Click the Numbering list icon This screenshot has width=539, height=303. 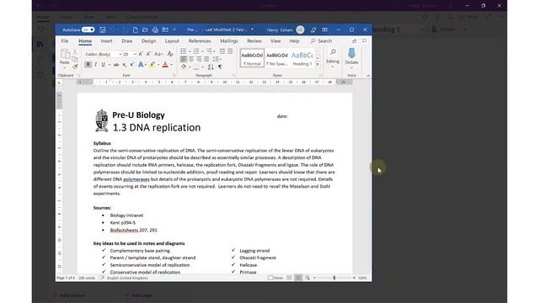[196, 51]
